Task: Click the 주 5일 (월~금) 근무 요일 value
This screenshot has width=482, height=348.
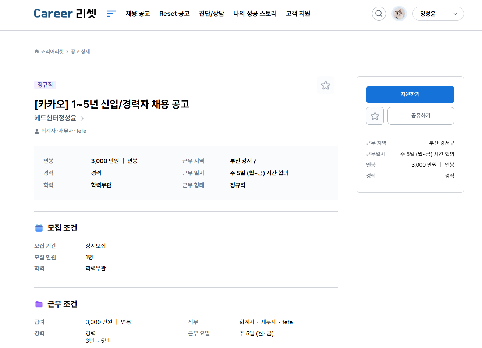Action: coord(256,334)
